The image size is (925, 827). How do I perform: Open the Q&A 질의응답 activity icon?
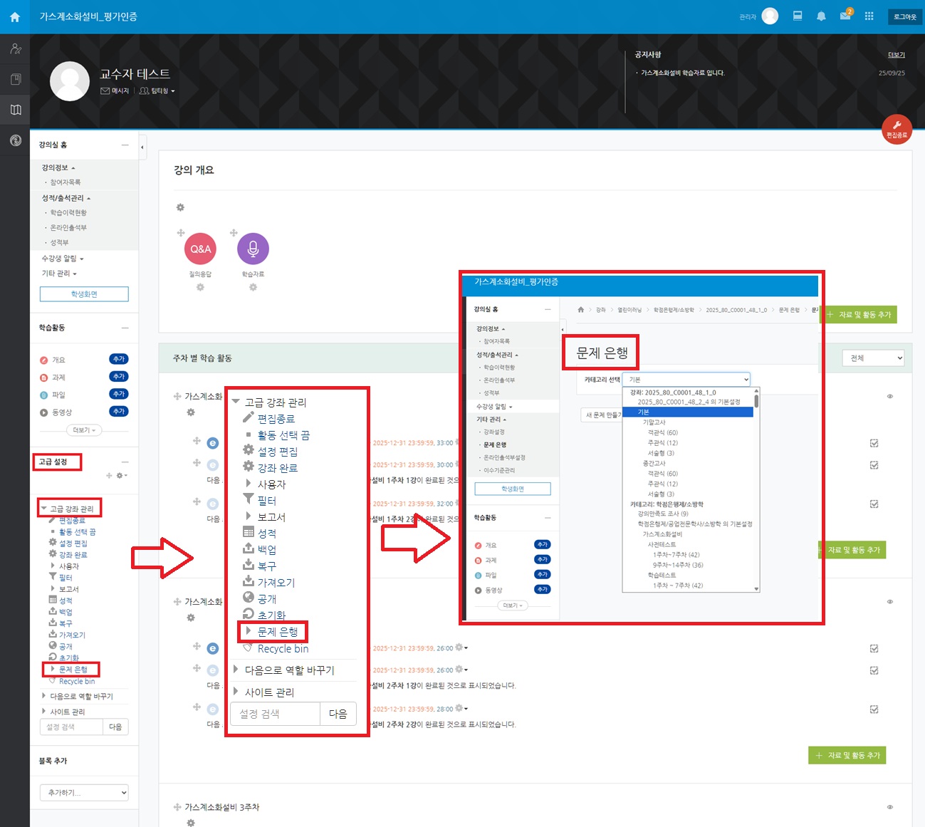(200, 249)
